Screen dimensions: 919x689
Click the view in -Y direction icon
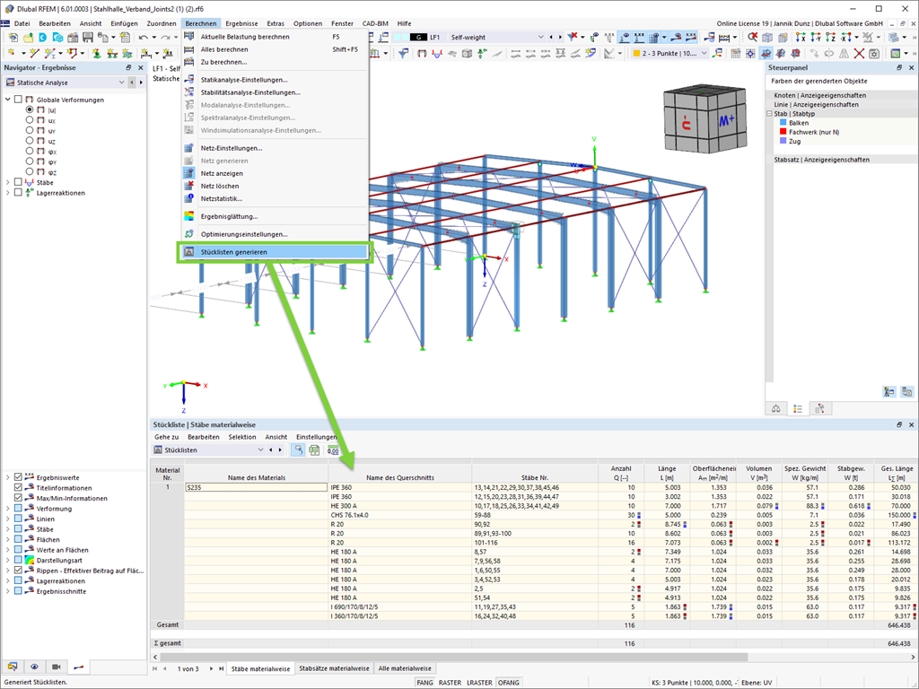tap(815, 38)
